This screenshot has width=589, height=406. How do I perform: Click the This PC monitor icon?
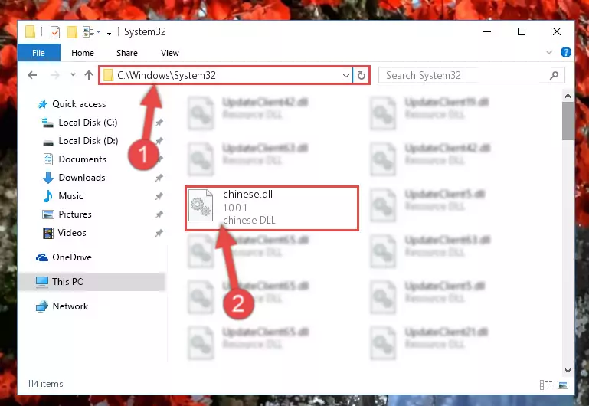tap(42, 282)
